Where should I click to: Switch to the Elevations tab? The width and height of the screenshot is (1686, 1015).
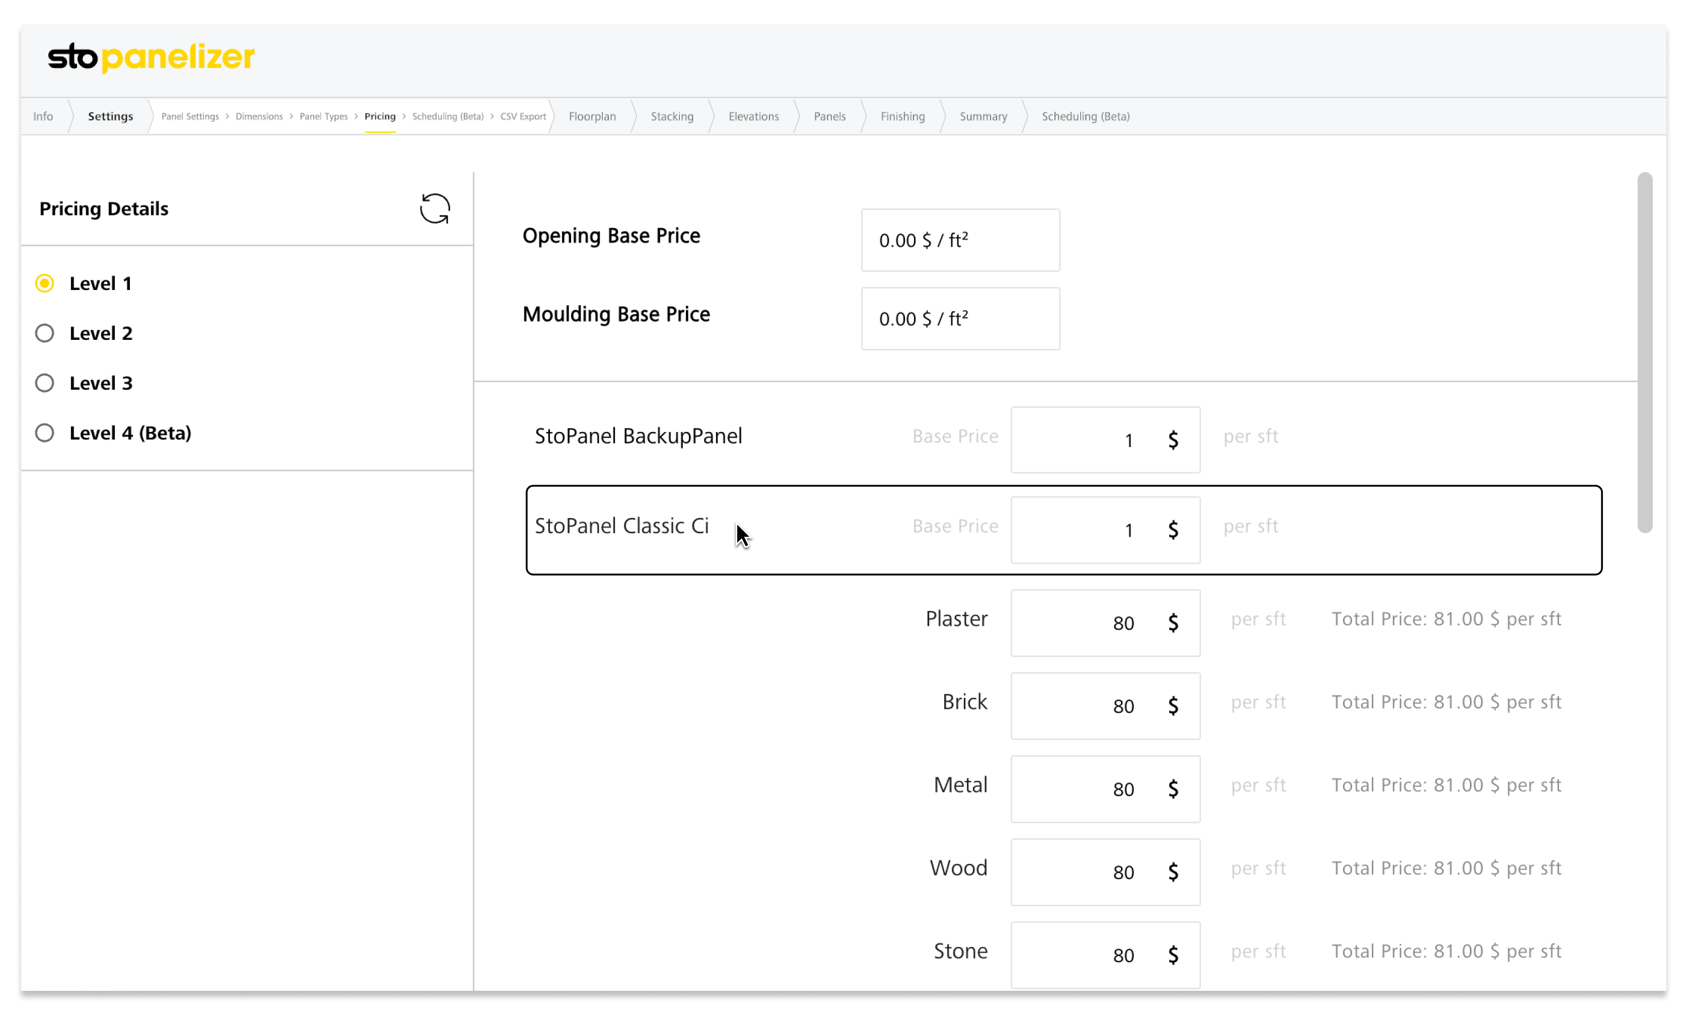(x=753, y=116)
